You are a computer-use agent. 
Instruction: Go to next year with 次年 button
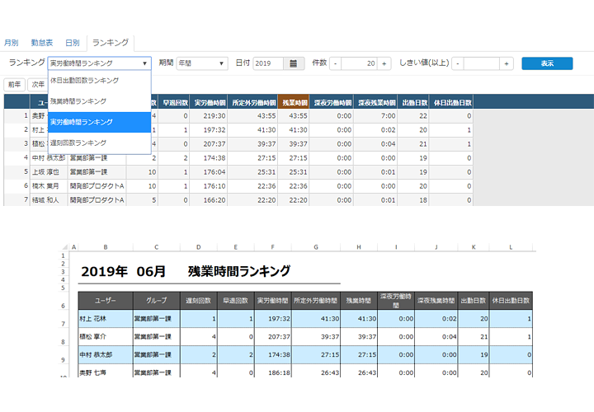click(x=38, y=84)
